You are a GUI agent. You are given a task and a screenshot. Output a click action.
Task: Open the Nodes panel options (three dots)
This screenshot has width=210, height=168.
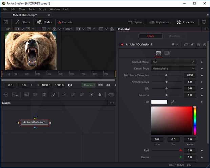pyautogui.click(x=112, y=103)
